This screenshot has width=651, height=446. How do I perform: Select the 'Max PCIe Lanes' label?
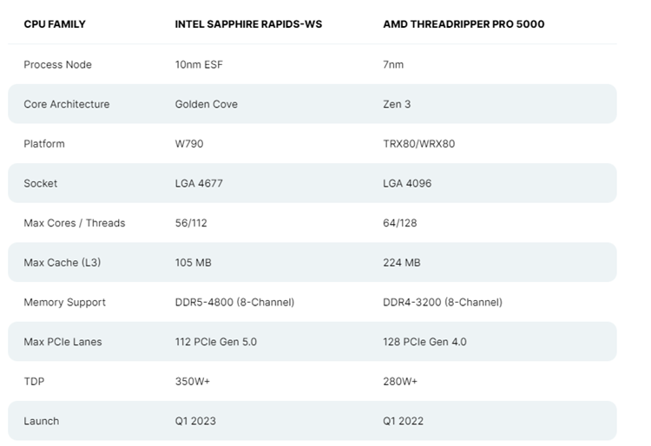coord(62,342)
